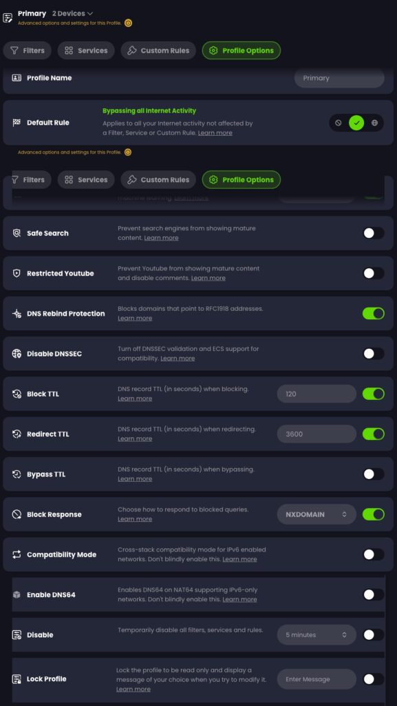Click the green checkmark bypass icon

[356, 123]
